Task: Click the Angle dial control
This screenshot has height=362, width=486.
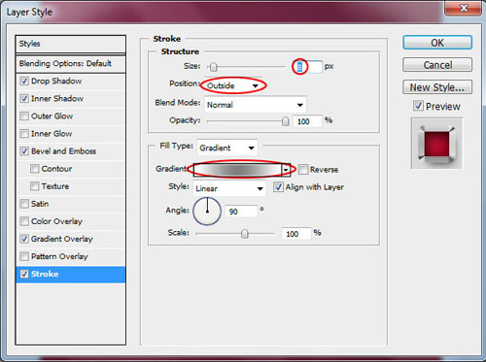Action: pyautogui.click(x=207, y=212)
